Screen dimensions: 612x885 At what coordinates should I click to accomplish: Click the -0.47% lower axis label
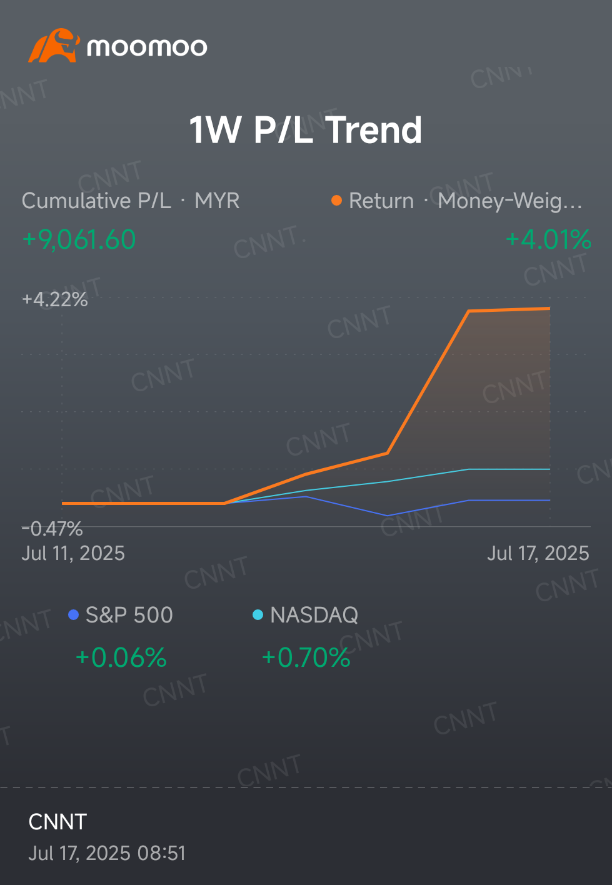tap(53, 529)
